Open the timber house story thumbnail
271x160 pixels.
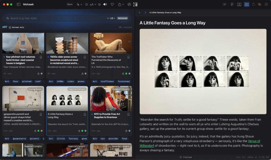23,43
